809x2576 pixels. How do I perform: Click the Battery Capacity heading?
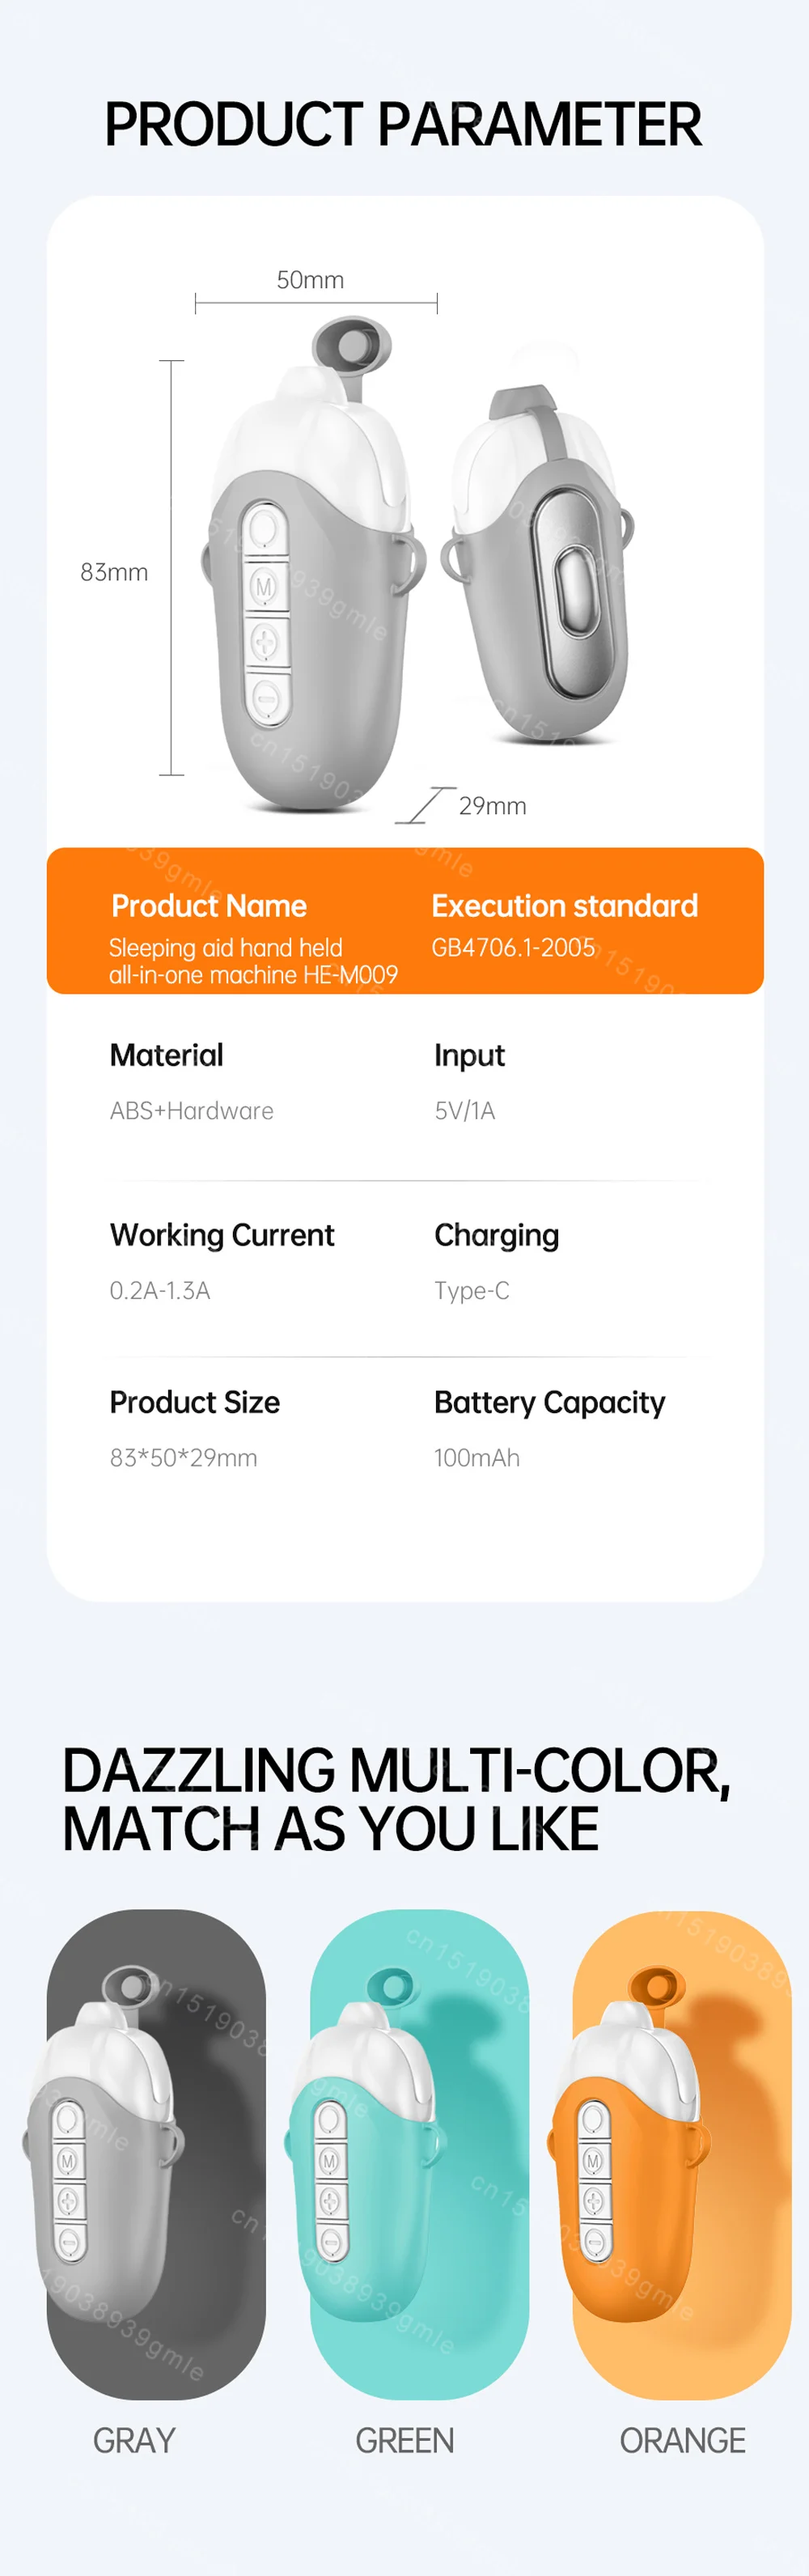click(549, 1403)
